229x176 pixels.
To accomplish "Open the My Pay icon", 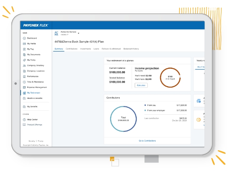I will click(x=25, y=49).
